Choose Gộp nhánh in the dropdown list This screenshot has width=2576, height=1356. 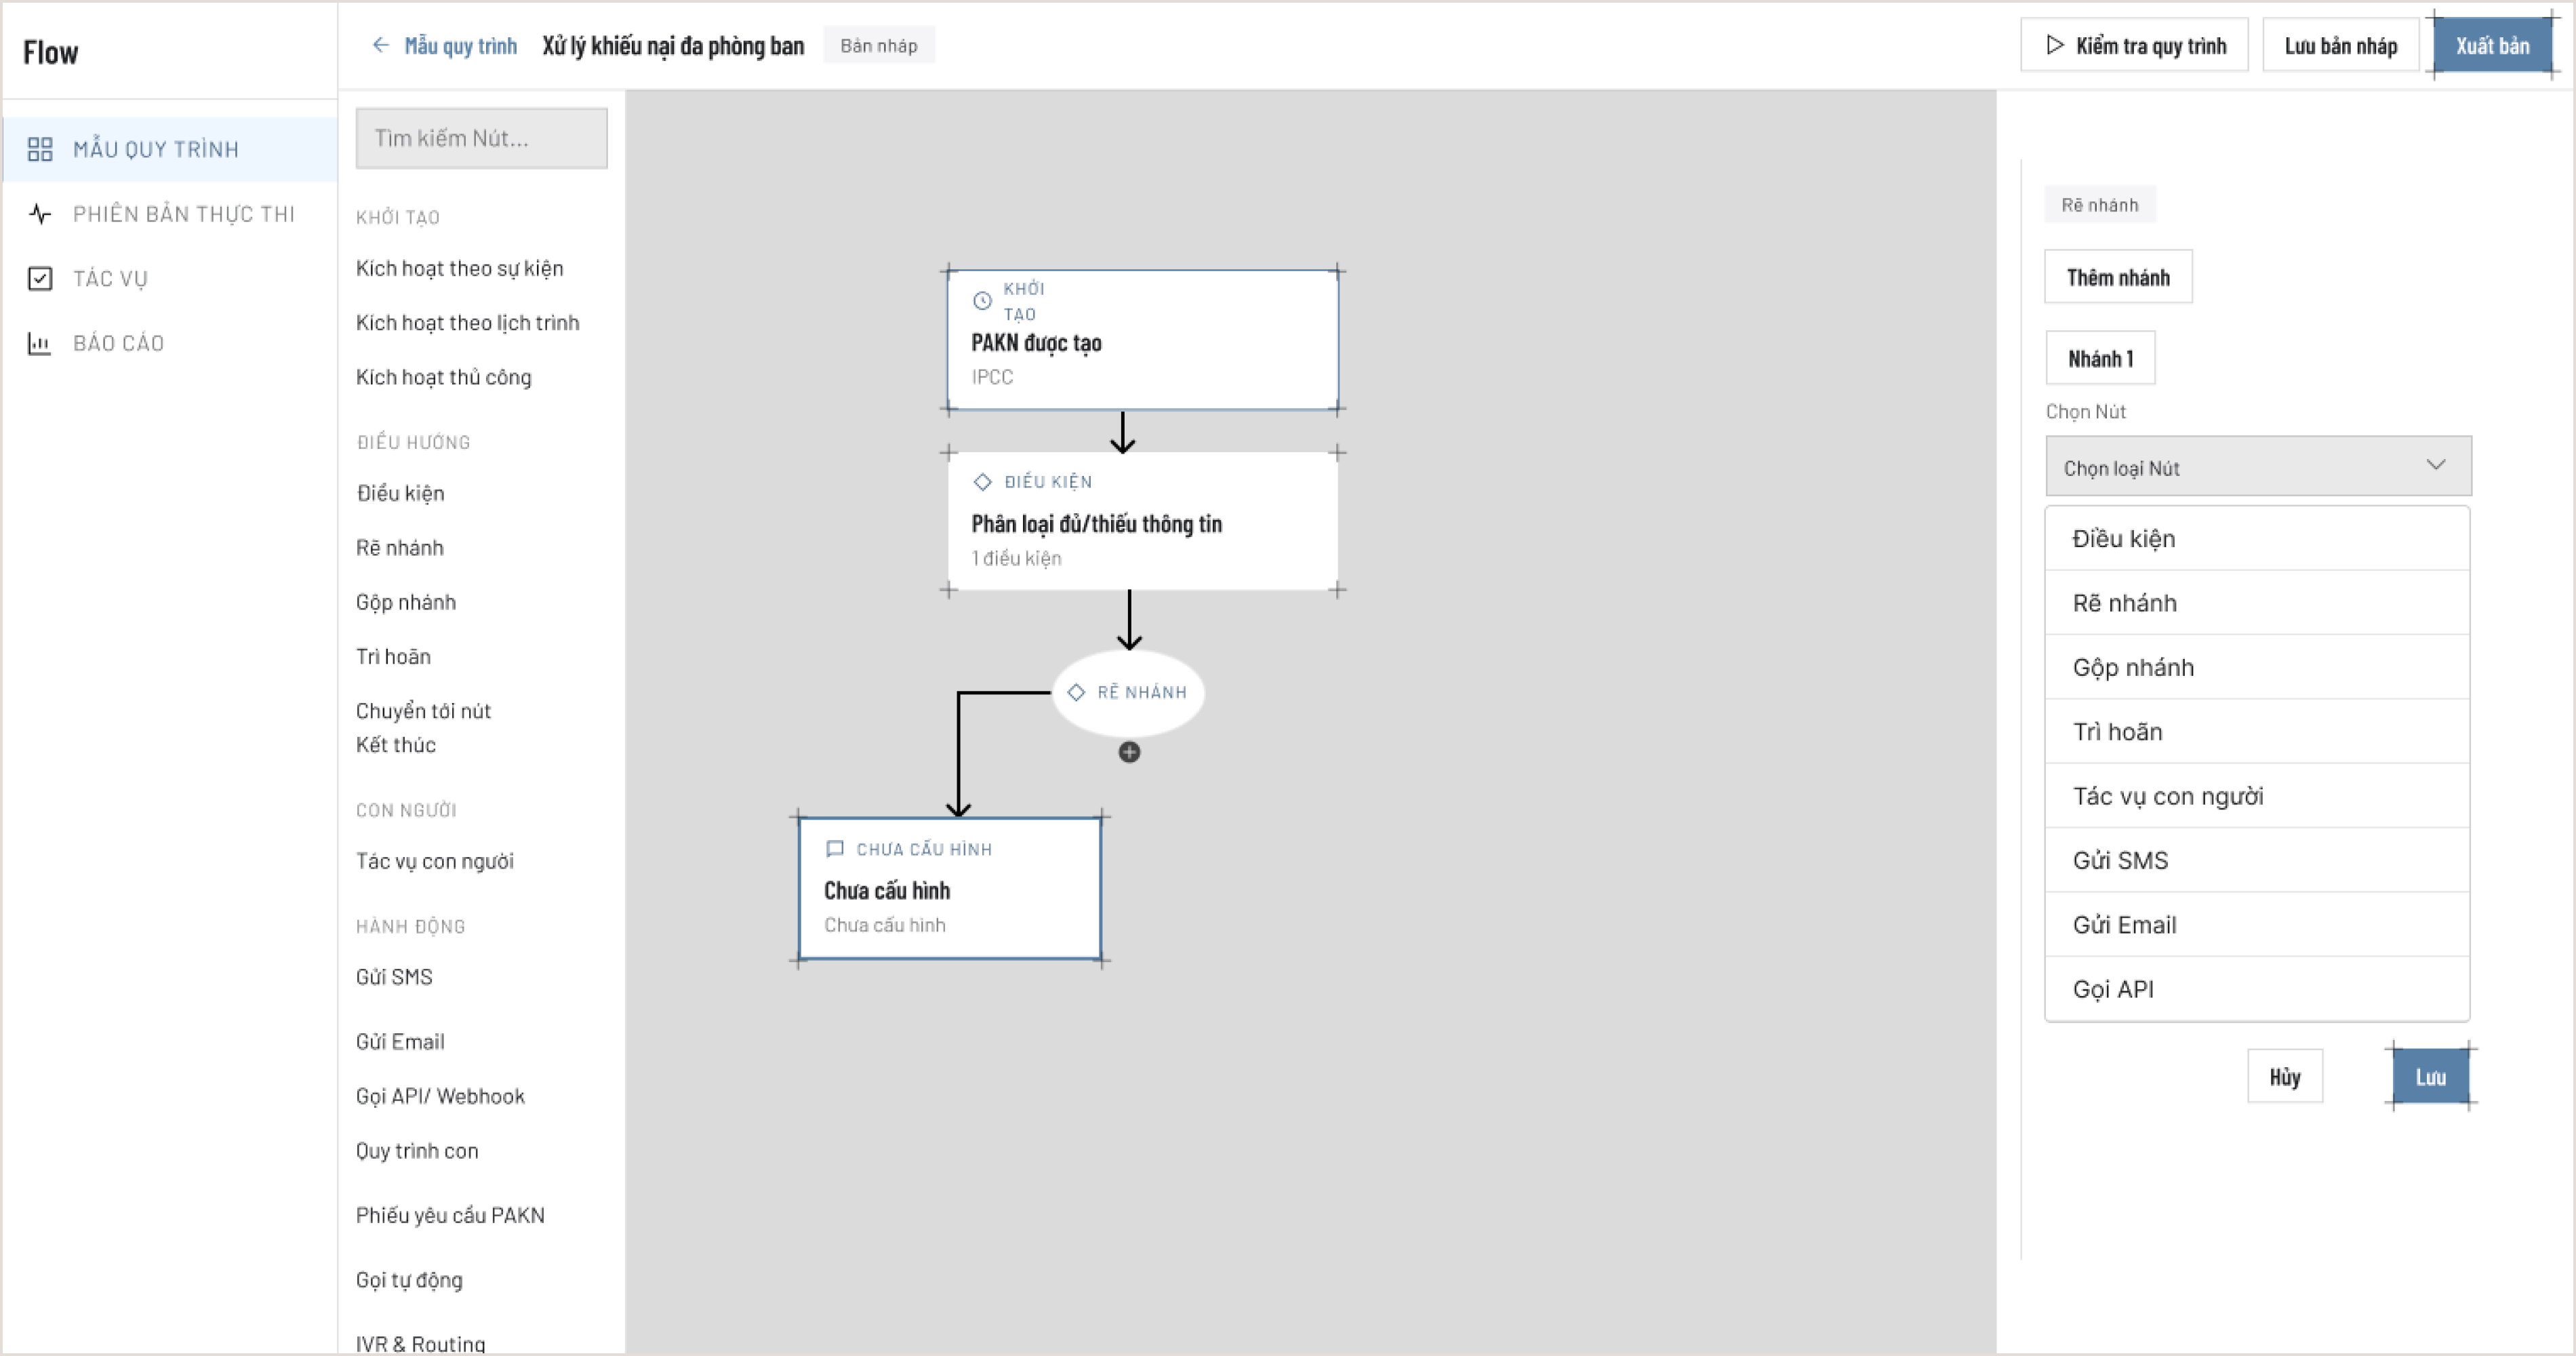[x=2257, y=667]
